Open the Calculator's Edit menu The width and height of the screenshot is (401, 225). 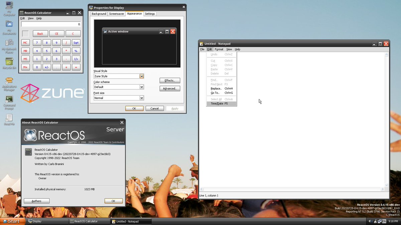(22, 18)
